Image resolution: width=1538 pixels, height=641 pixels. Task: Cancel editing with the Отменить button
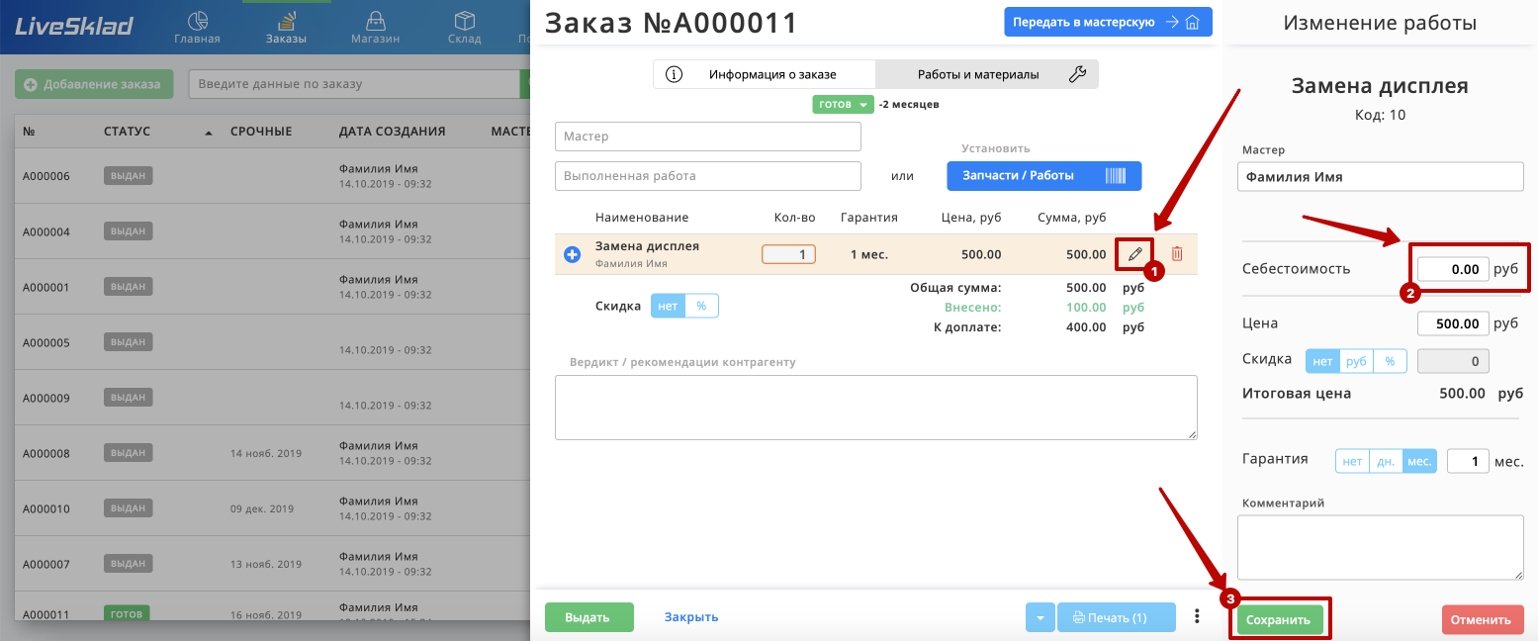(x=1483, y=619)
